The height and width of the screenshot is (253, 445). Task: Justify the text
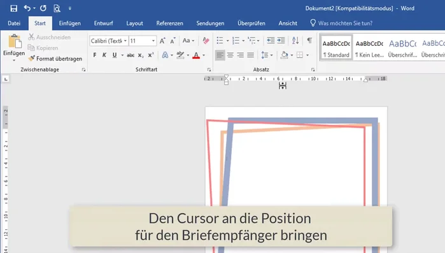251,55
